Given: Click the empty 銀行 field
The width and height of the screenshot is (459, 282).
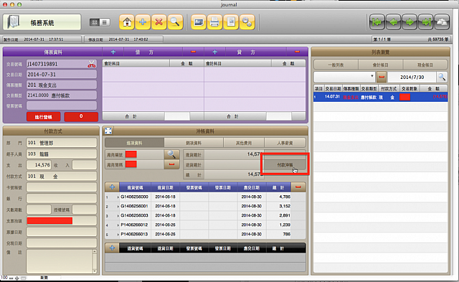Looking at the screenshot, I should click(x=62, y=198).
